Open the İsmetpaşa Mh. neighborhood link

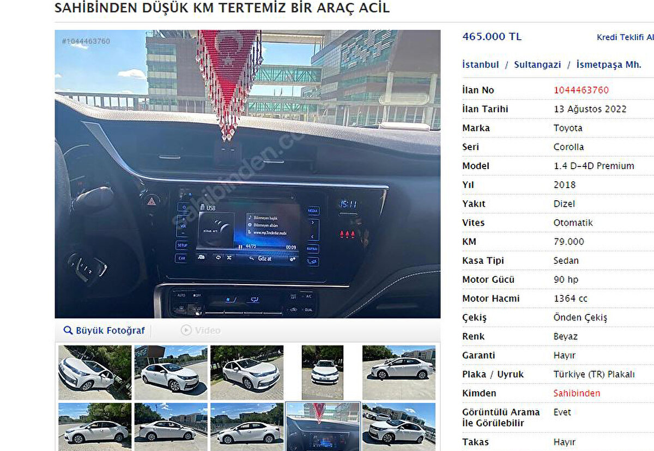[609, 64]
